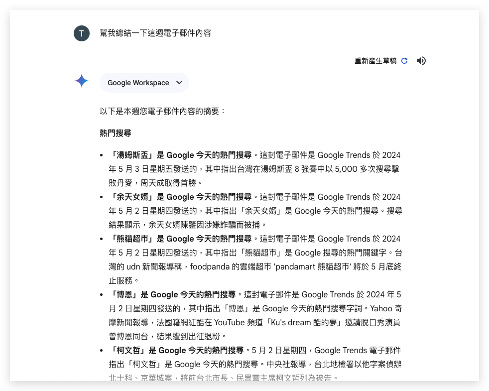Click bold title 「湯姆斯盃」是 Google 今天的熱門搜尋
The width and height of the screenshot is (489, 391).
point(180,155)
